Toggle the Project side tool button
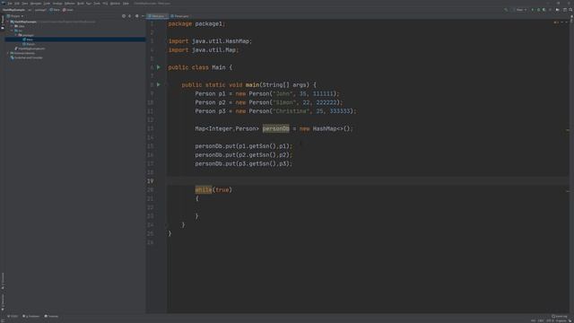Screen dimensions: 574x323 [3, 22]
